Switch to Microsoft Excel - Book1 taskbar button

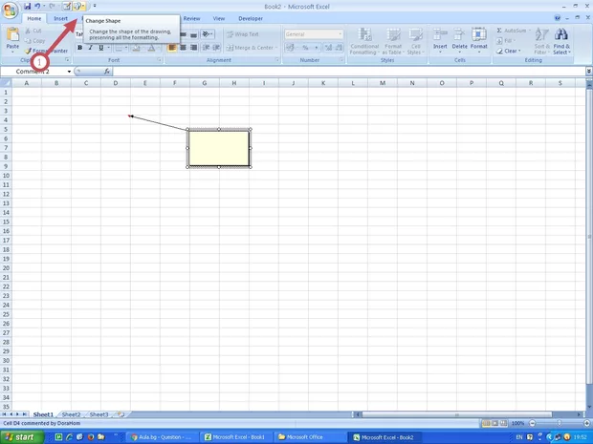pos(236,437)
